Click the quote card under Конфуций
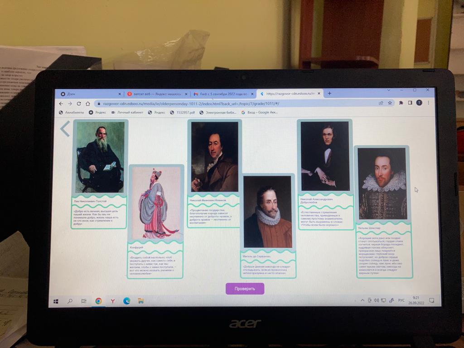 155,266
